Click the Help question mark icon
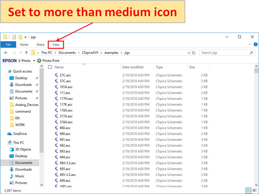Image resolution: width=259 pixels, height=194 pixels. [x=255, y=45]
